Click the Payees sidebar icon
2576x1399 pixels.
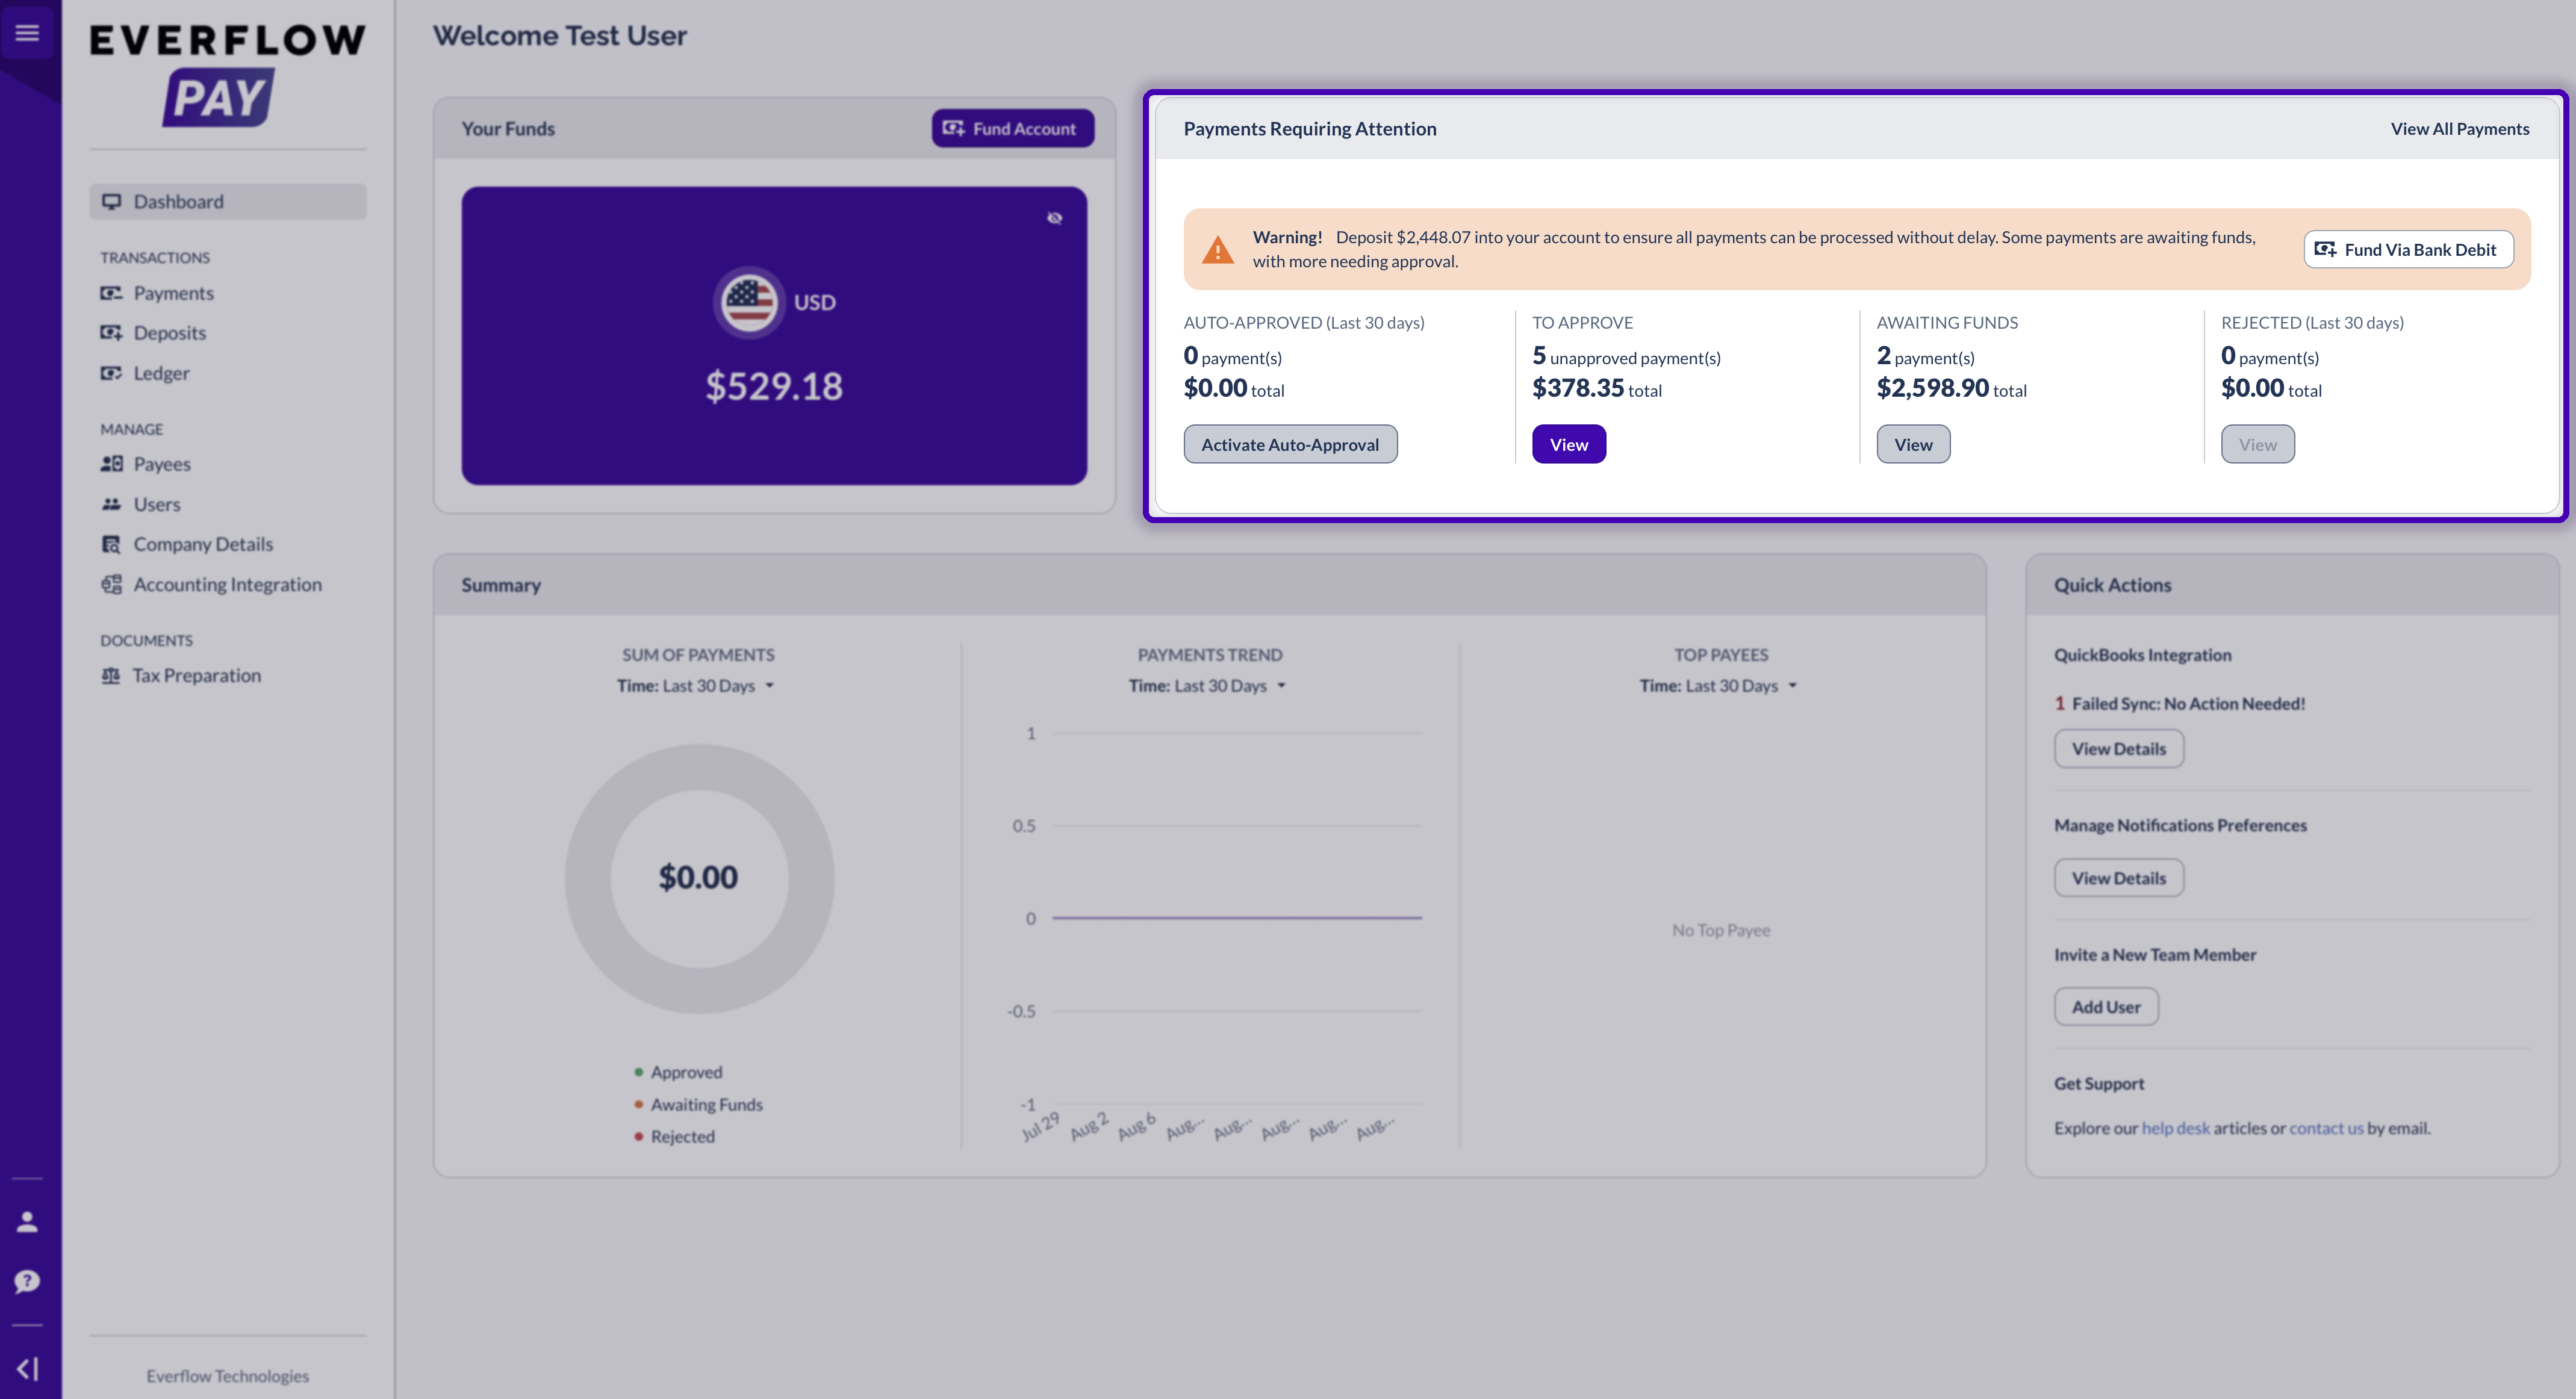pyautogui.click(x=111, y=464)
